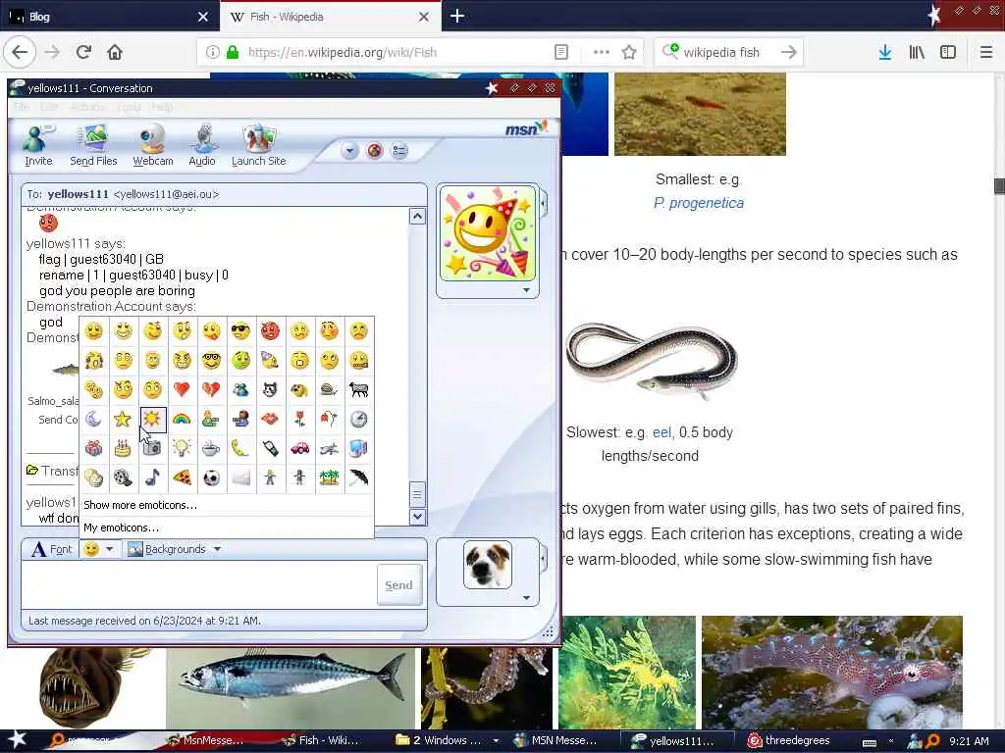Screen dimensions: 1005x753
Task: Collapse the contact display picture panel arrow
Action: click(x=544, y=204)
